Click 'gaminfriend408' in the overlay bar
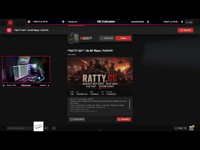 [x=137, y=22]
